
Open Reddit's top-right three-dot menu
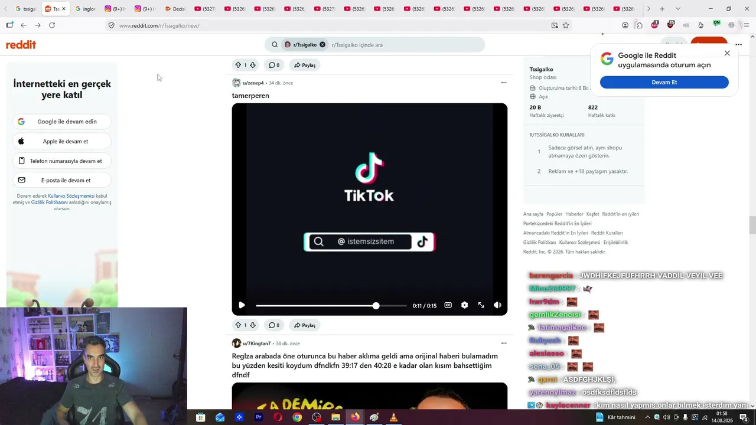[738, 44]
